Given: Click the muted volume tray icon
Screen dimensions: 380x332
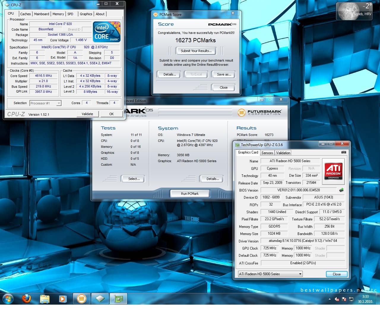Looking at the screenshot, I should pyautogui.click(x=337, y=299).
